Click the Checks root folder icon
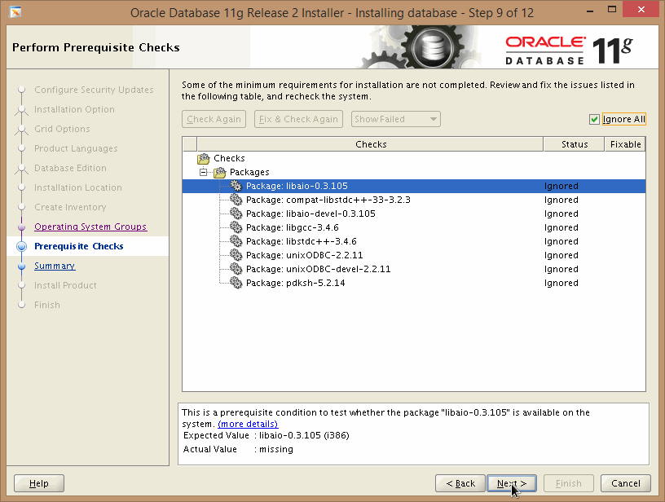 tap(204, 158)
